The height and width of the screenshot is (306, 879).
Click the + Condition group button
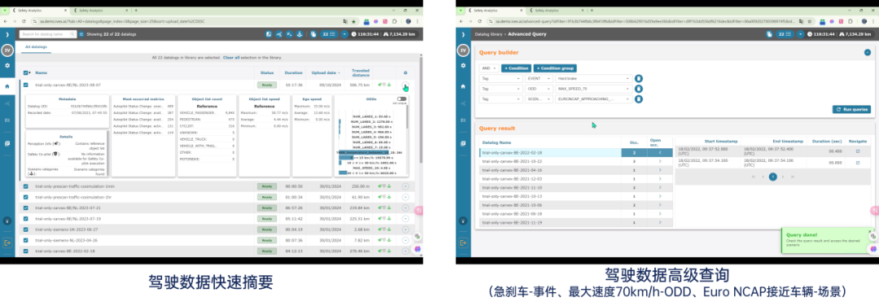coord(555,68)
